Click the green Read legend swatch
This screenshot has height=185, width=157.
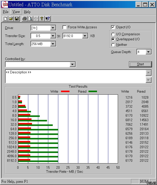[x=93, y=91]
